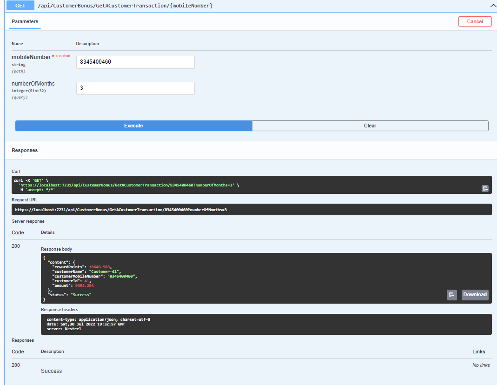Copy the response body using clipboard icon
The image size is (497, 385).
pyautogui.click(x=451, y=294)
